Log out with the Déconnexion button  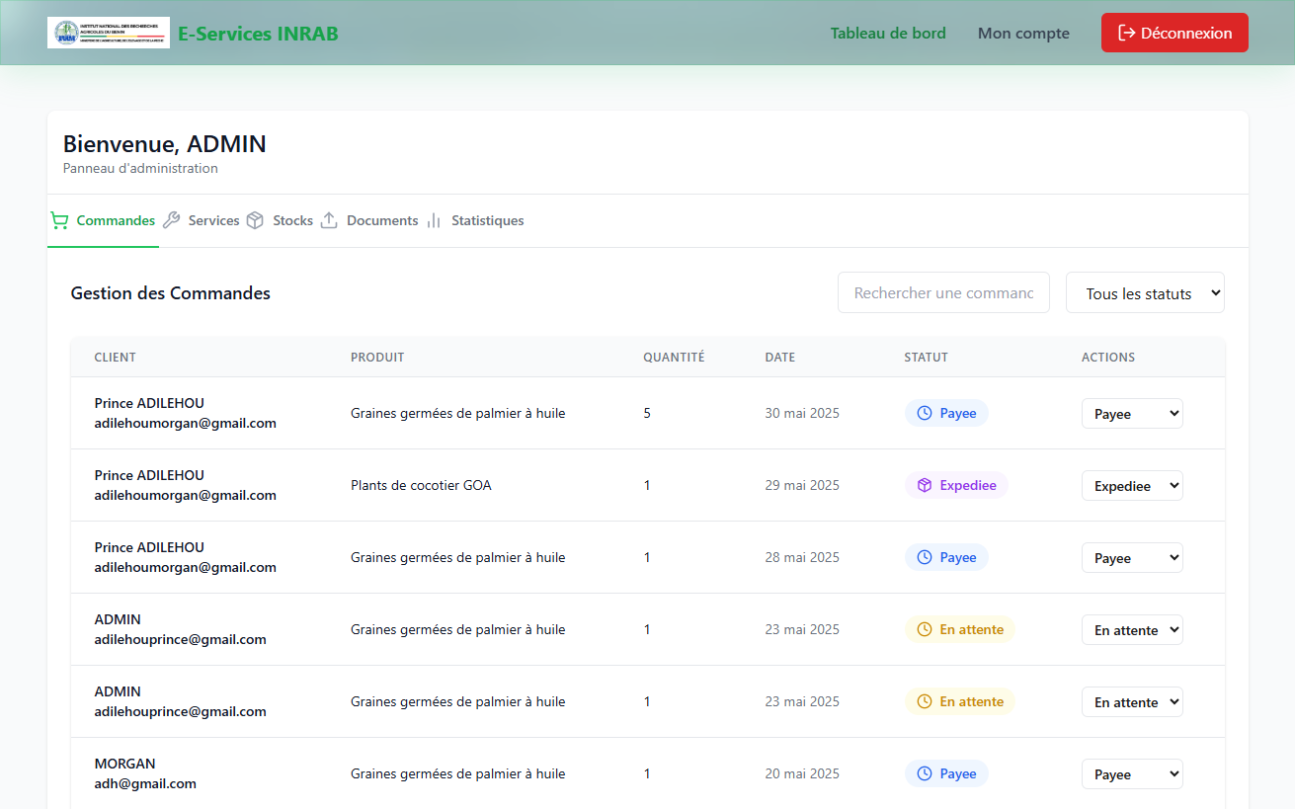pyautogui.click(x=1174, y=33)
